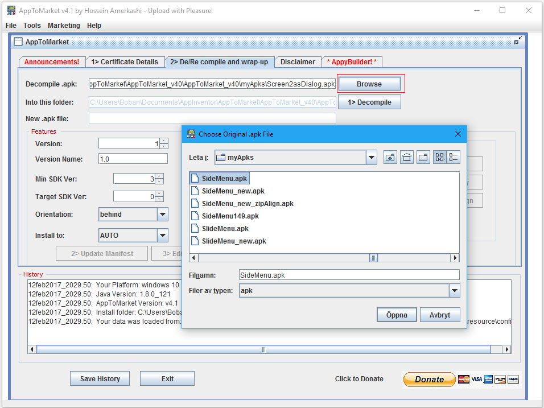Click the file list horizontal scrollbar thumb
Viewport: 544px width, 408px height.
[373, 258]
